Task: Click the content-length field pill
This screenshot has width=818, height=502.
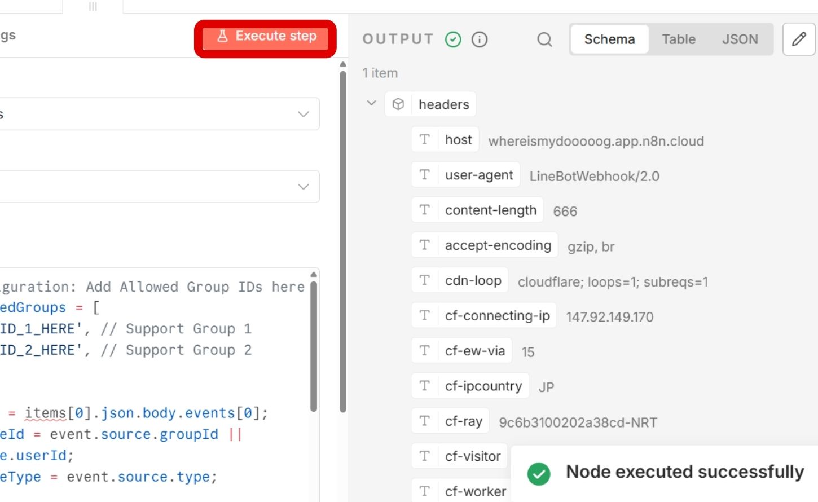Action: [490, 210]
